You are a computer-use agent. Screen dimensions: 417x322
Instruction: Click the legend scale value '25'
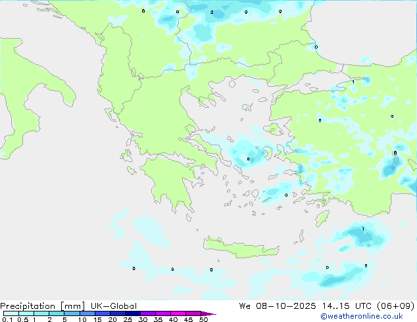tap(128, 319)
